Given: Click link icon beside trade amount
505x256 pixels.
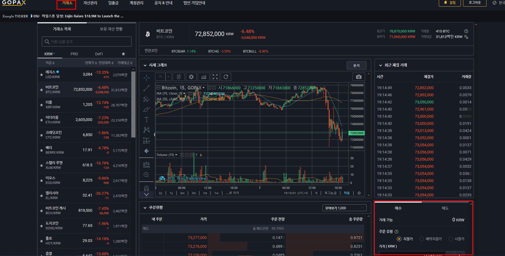Looking at the screenshot, I should [x=466, y=37].
